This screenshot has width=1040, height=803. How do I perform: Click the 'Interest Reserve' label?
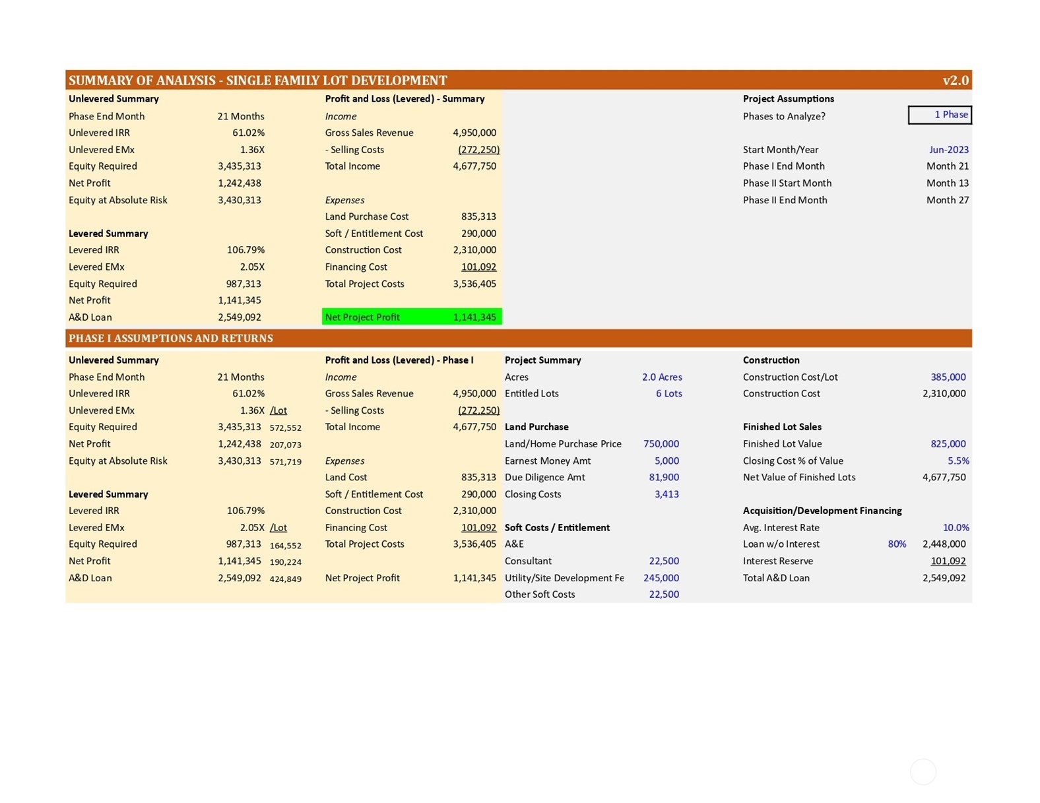778,561
